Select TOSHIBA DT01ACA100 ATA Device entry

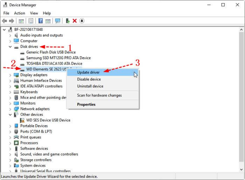tap(54, 64)
